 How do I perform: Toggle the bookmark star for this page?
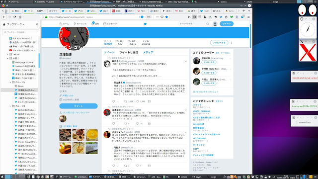(x=166, y=17)
